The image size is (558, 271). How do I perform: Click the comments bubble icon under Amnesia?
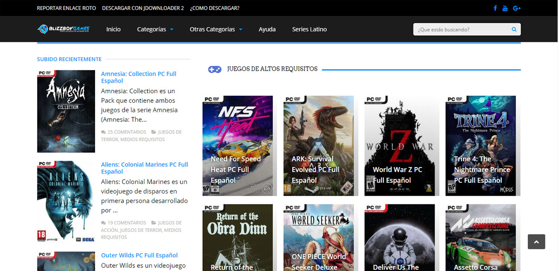[103, 132]
